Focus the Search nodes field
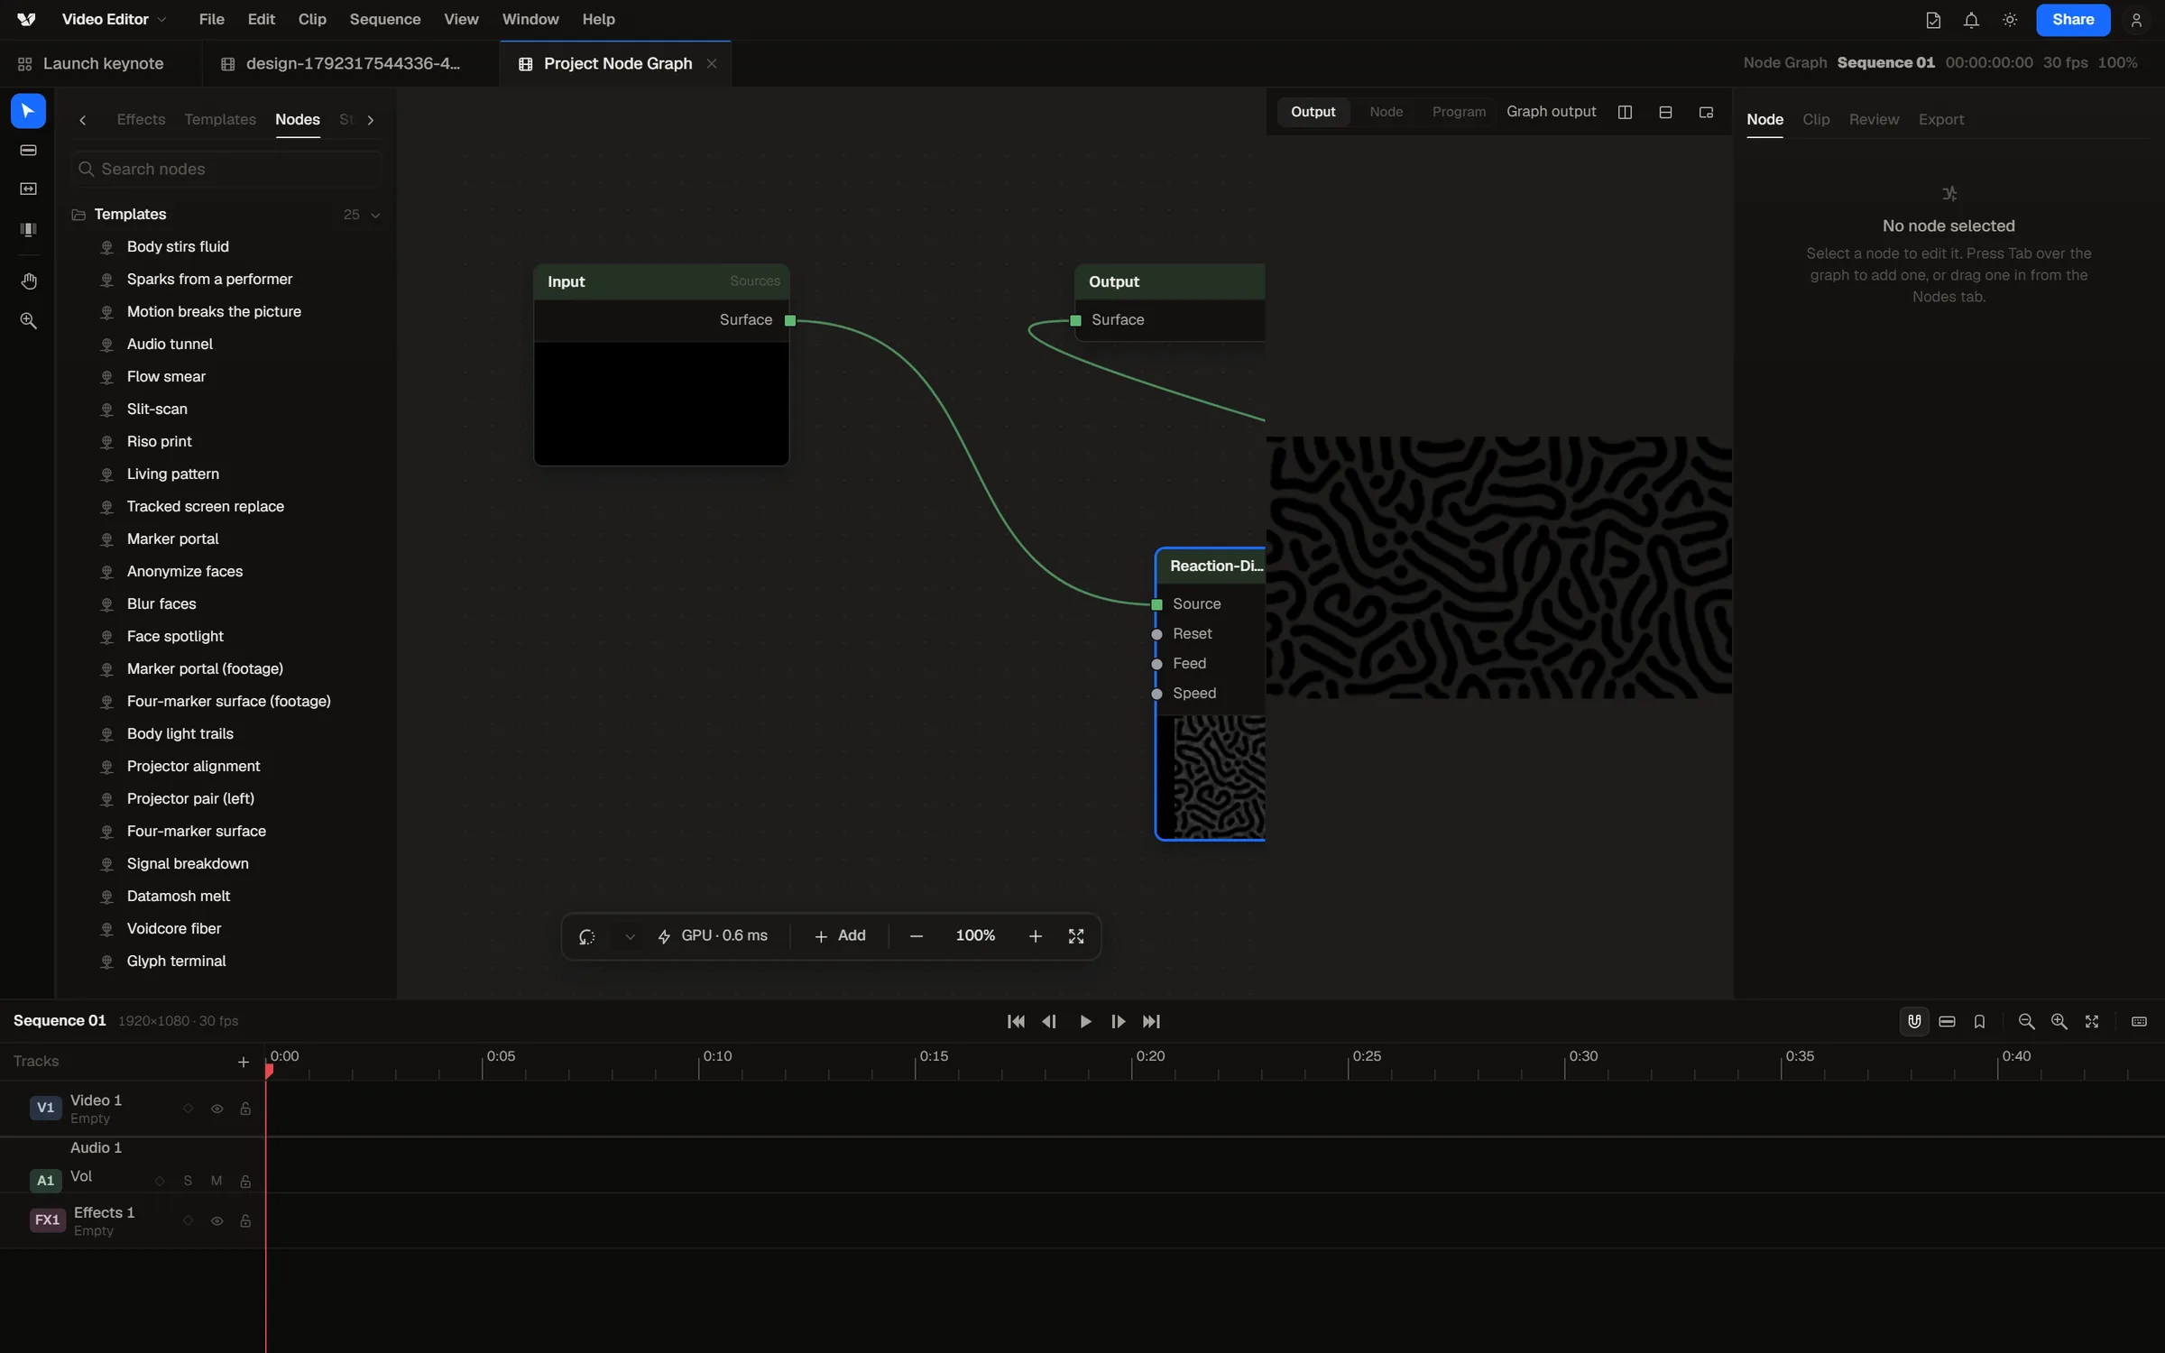2165x1353 pixels. [x=226, y=169]
